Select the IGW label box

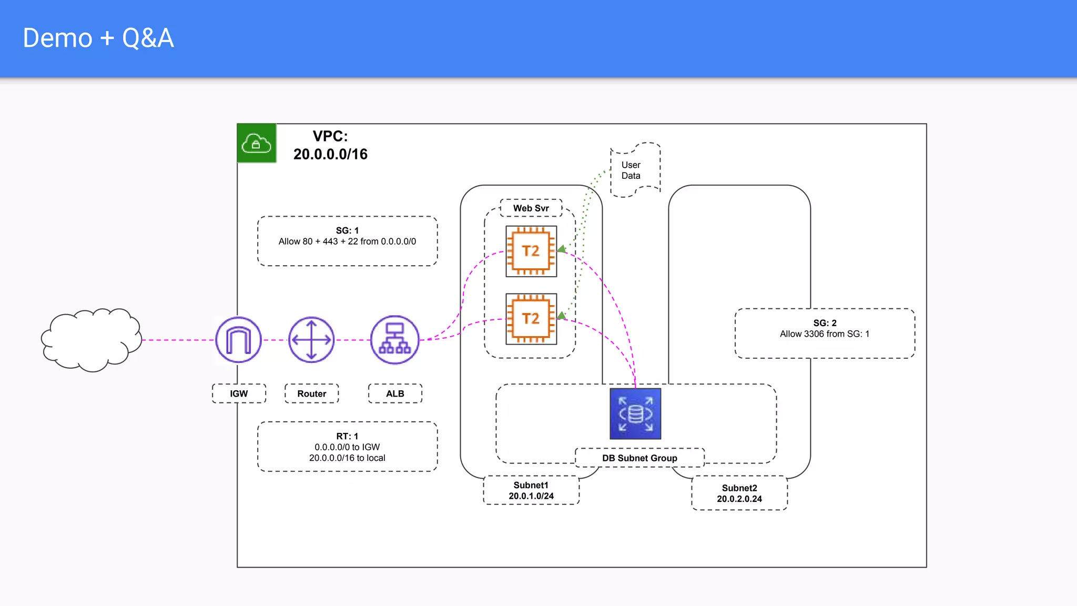point(239,393)
